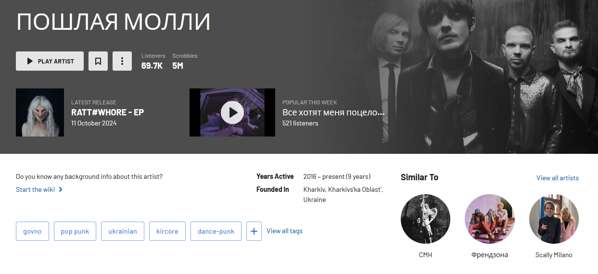
Task: Open the СМН similar artist avatar
Action: coord(425,219)
